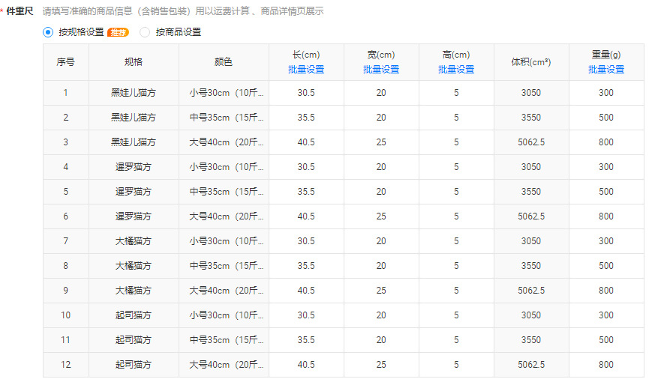The width and height of the screenshot is (661, 388).
Task: Edit width 25 in row 3
Action: coord(381,142)
